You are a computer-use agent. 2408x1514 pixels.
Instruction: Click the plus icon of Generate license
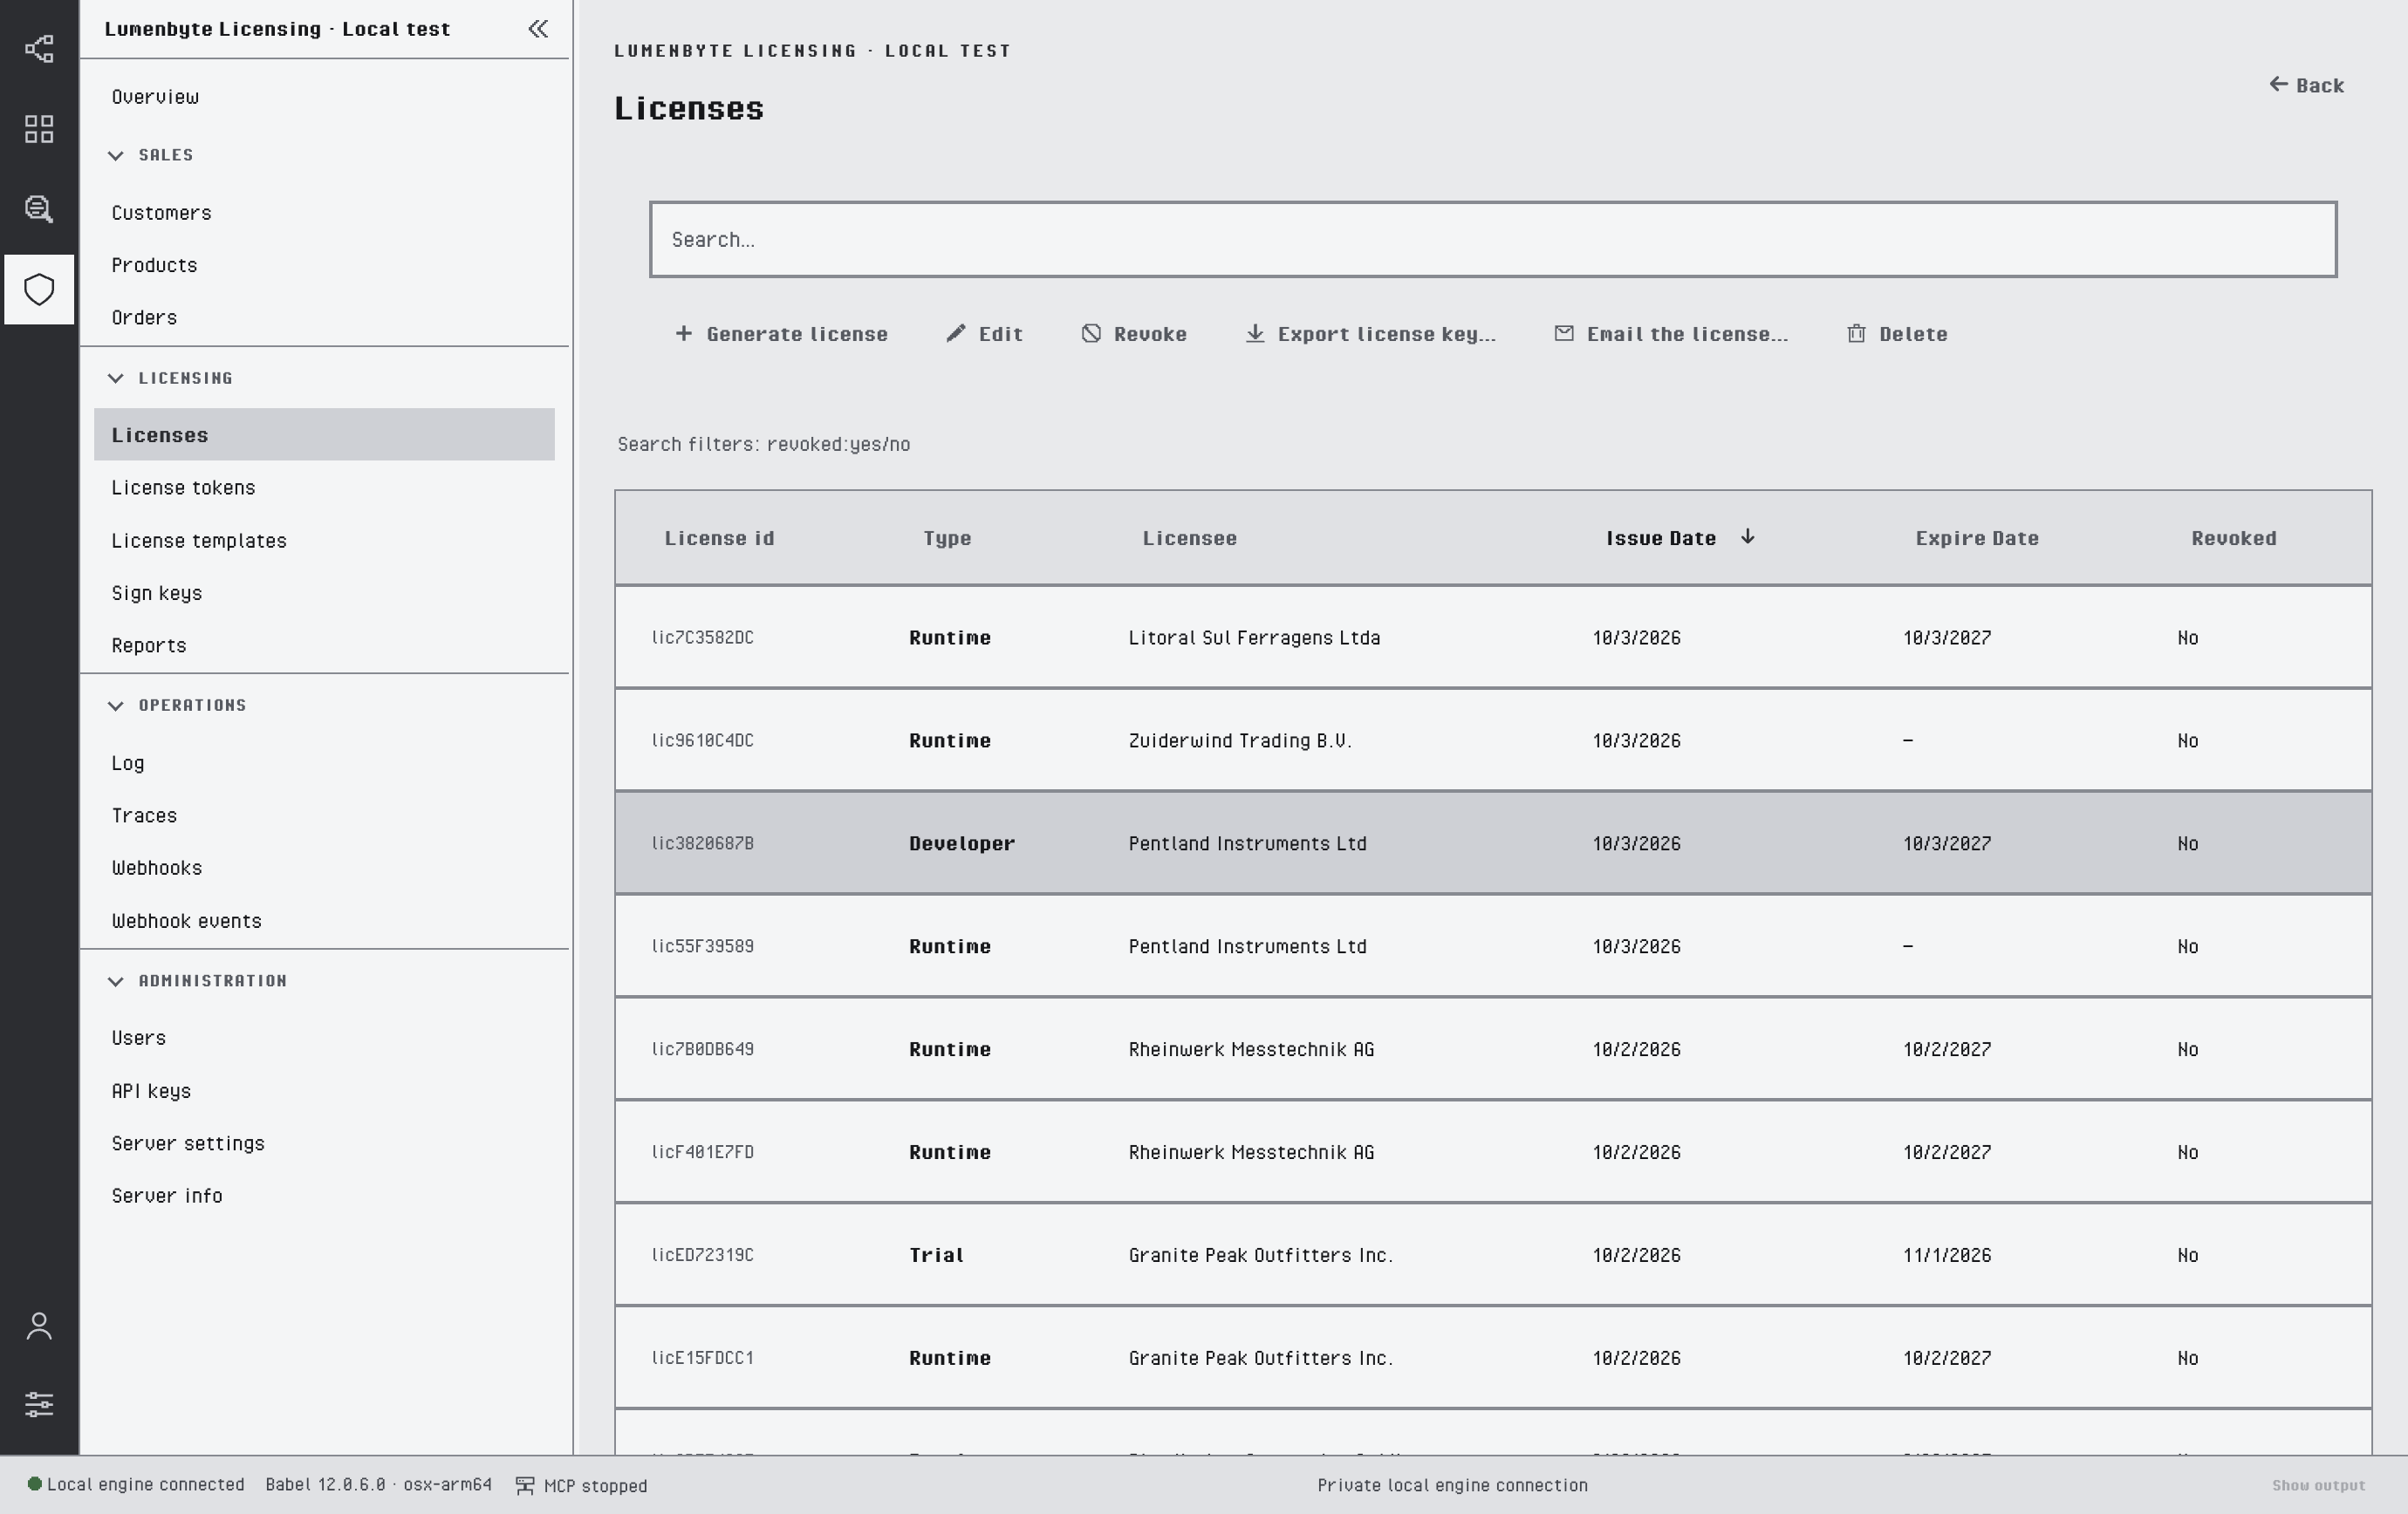684,334
